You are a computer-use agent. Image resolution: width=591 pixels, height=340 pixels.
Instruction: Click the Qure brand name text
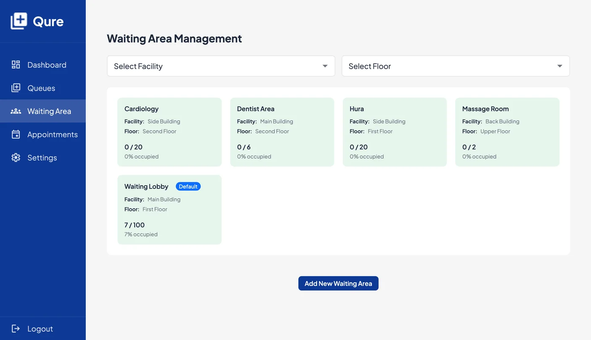(48, 22)
